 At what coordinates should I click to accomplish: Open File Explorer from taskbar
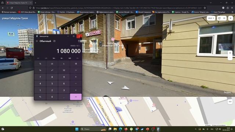coord(115,129)
